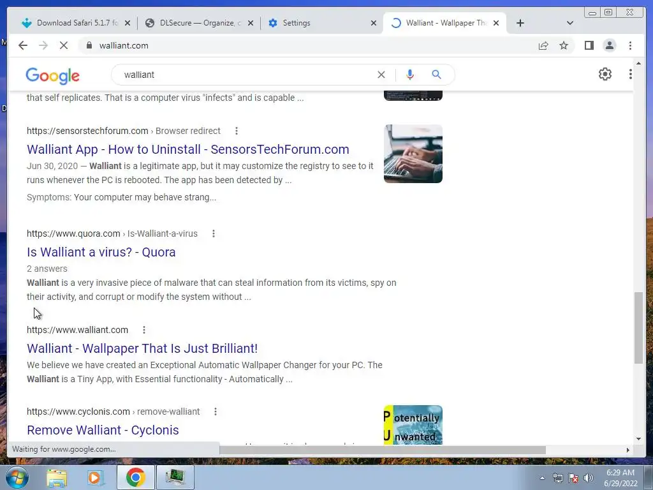This screenshot has width=653, height=490.
Task: Open Is Walliant a virus? - Quora link
Action: click(x=101, y=252)
